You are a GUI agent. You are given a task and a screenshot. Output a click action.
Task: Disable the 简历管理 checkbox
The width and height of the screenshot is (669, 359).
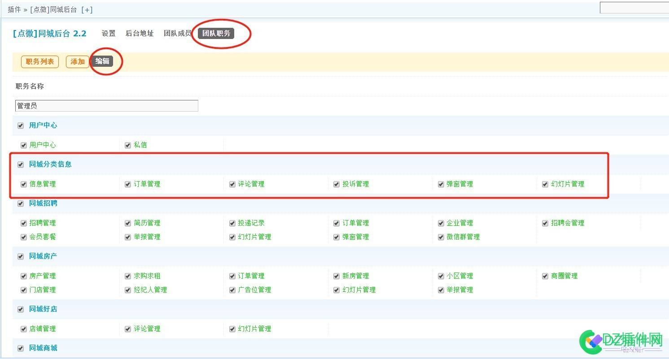(x=128, y=223)
